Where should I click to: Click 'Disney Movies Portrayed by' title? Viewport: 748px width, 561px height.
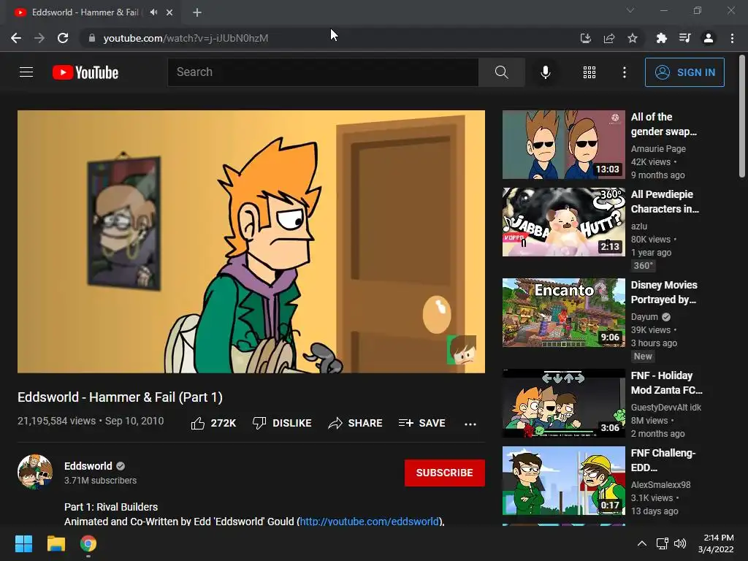(664, 292)
